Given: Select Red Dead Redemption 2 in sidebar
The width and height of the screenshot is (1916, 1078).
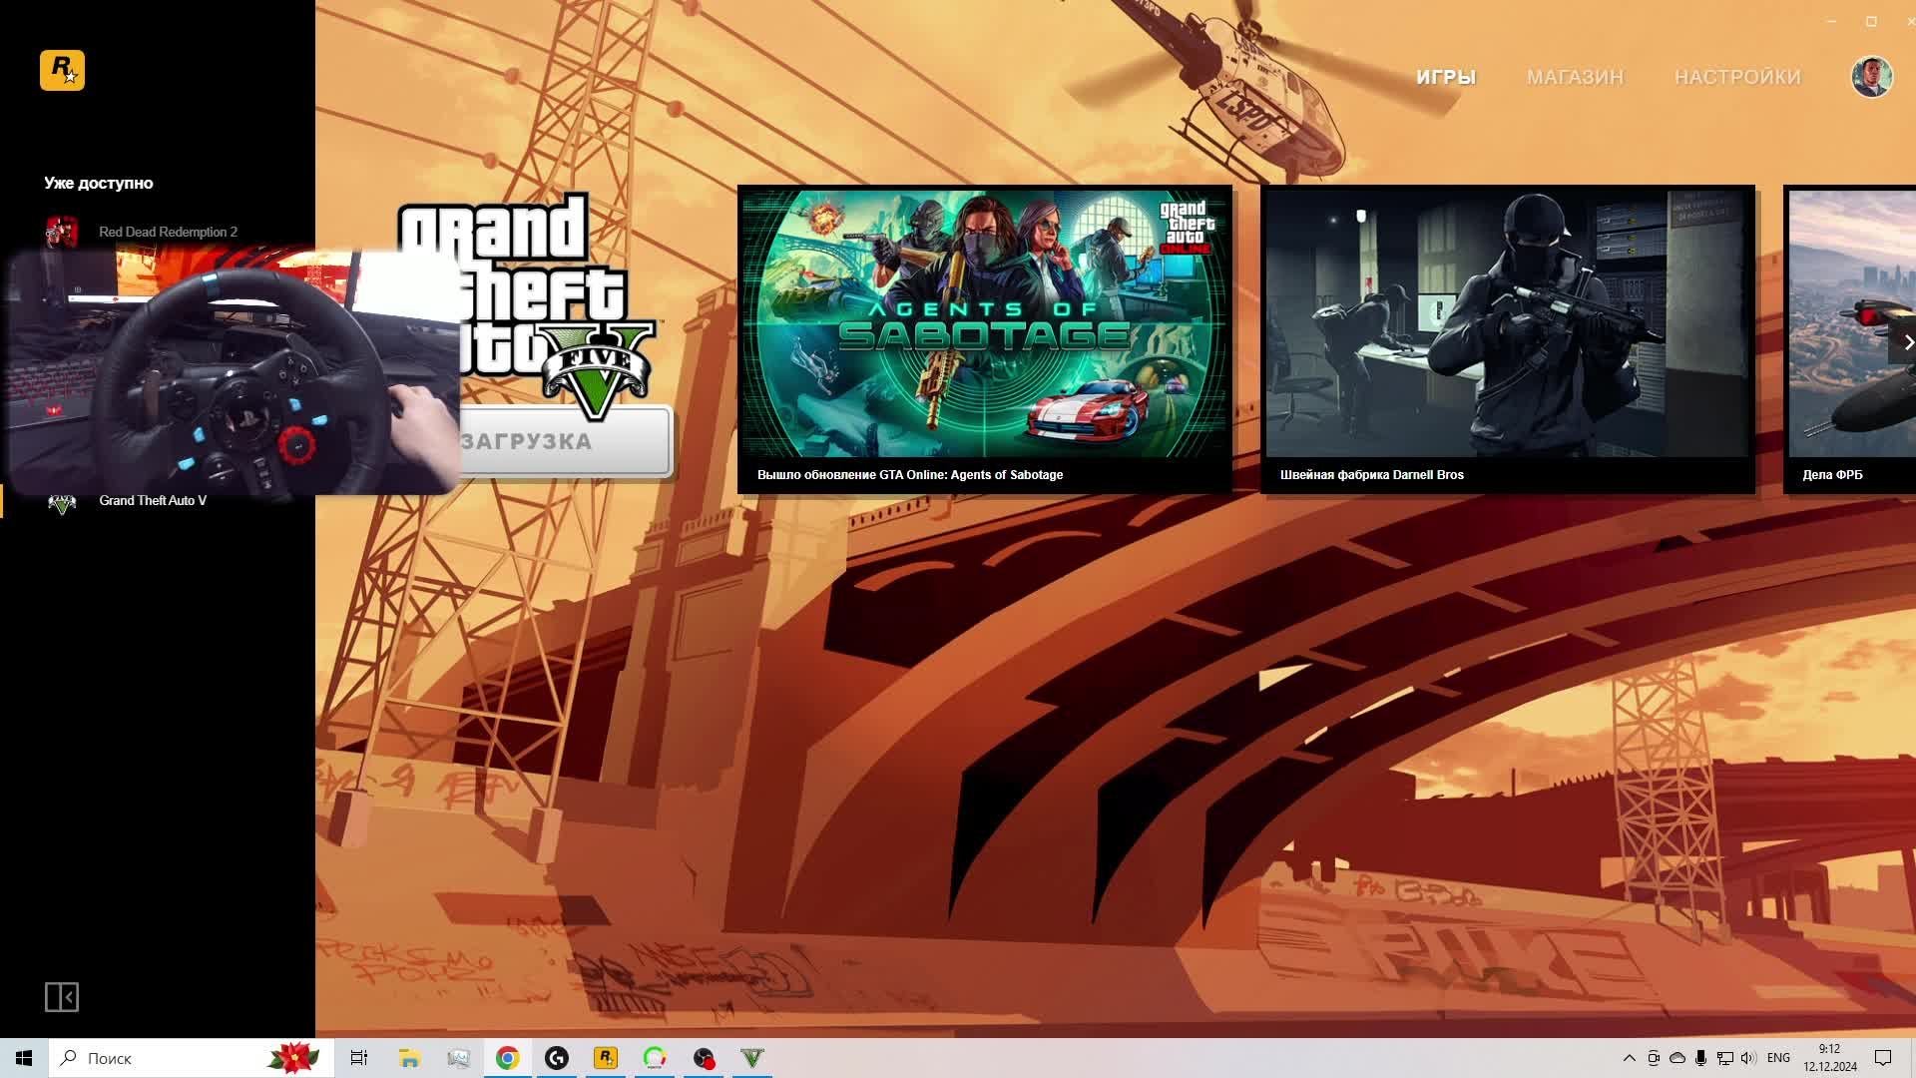Looking at the screenshot, I should (167, 232).
